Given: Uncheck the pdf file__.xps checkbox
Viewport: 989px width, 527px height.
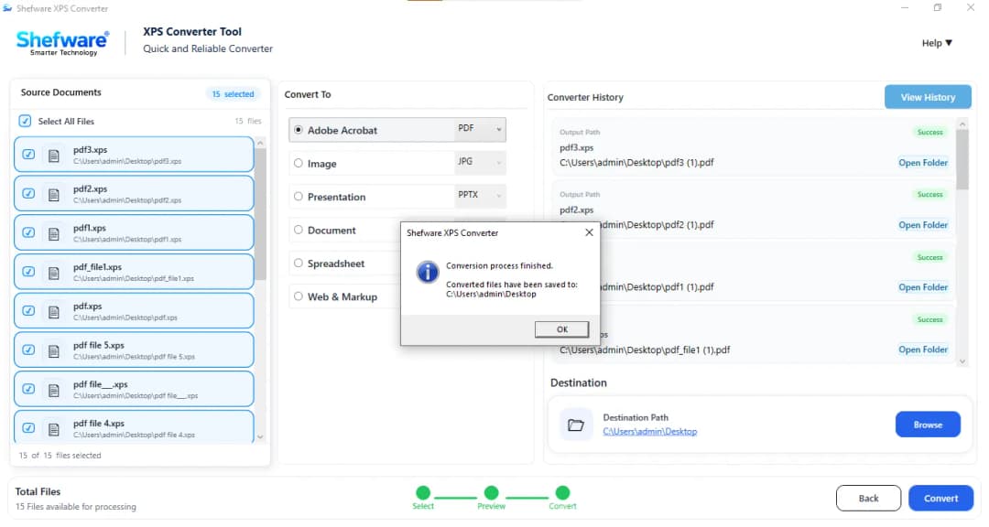Looking at the screenshot, I should [x=28, y=389].
